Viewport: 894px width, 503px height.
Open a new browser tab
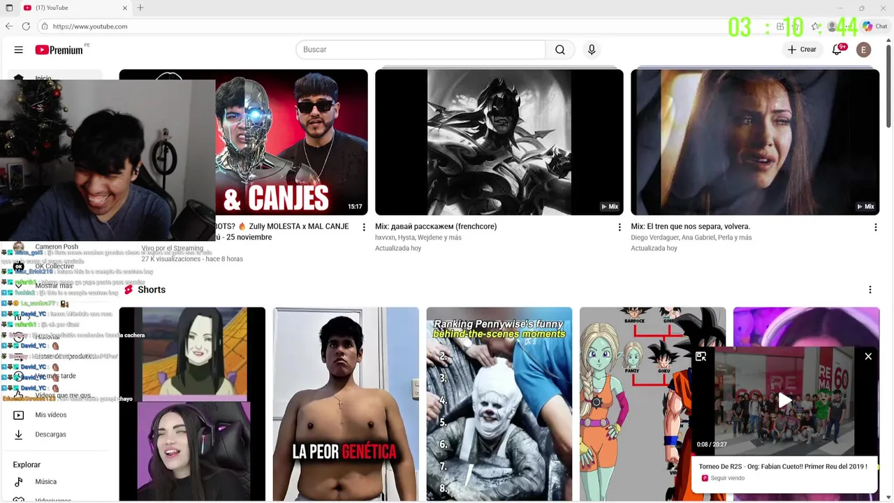pyautogui.click(x=140, y=8)
